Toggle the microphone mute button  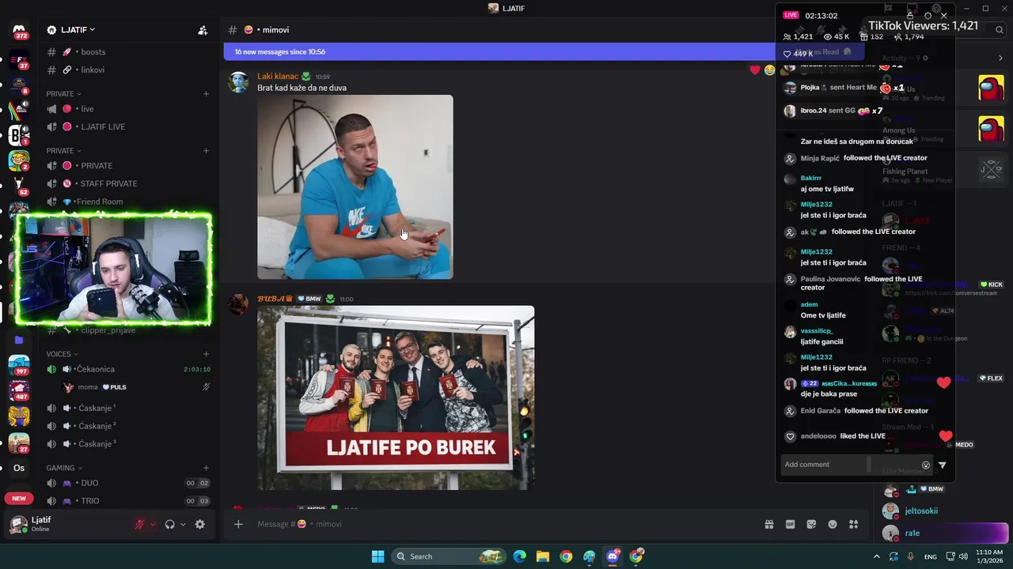coord(140,524)
